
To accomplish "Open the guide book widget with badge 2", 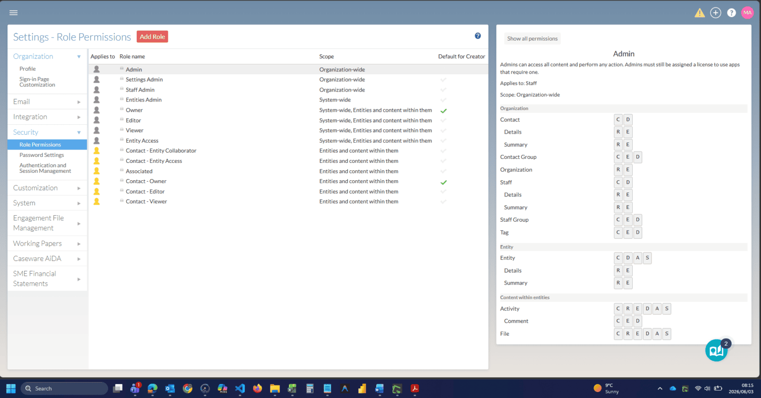I will (x=716, y=350).
